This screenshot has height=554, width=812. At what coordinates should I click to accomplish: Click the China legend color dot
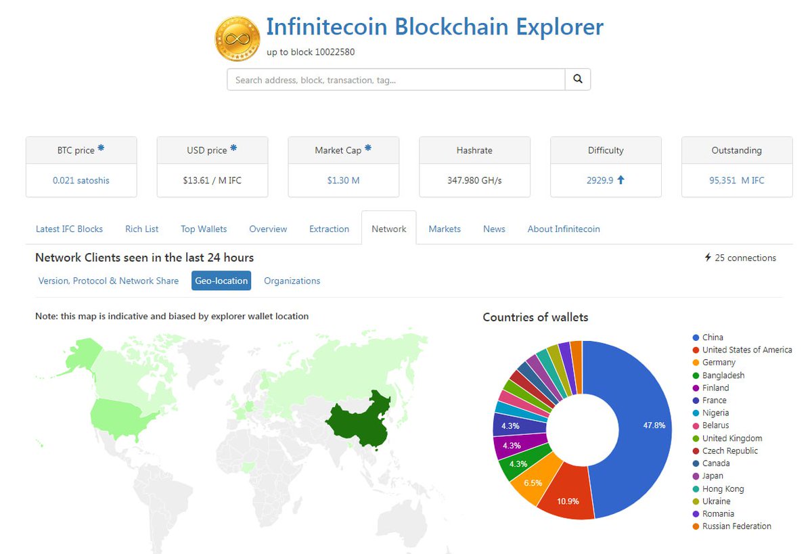[x=696, y=338]
